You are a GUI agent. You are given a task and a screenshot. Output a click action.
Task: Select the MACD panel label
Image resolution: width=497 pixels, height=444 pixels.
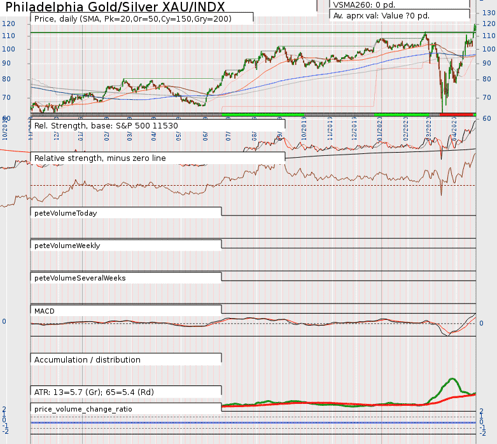coord(45,311)
